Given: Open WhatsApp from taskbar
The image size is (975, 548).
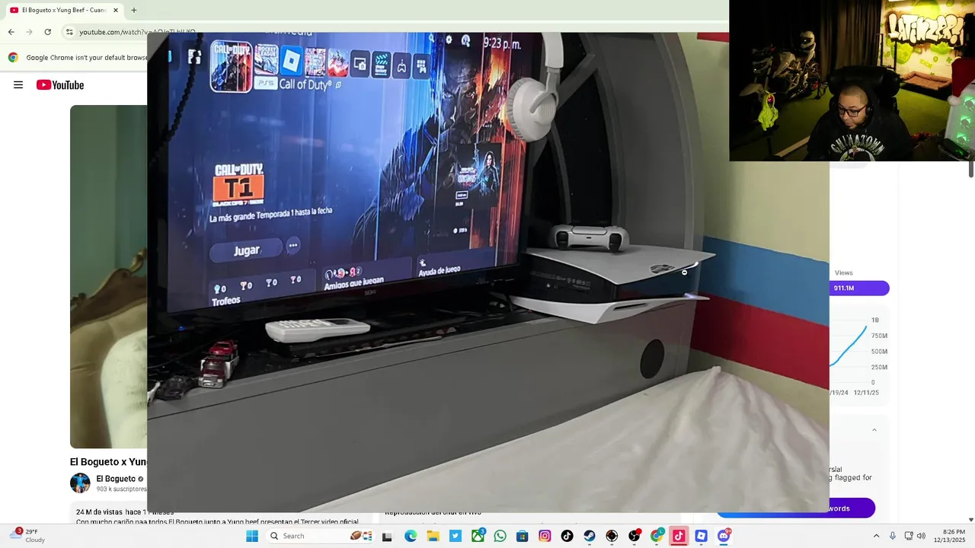Looking at the screenshot, I should (x=500, y=536).
